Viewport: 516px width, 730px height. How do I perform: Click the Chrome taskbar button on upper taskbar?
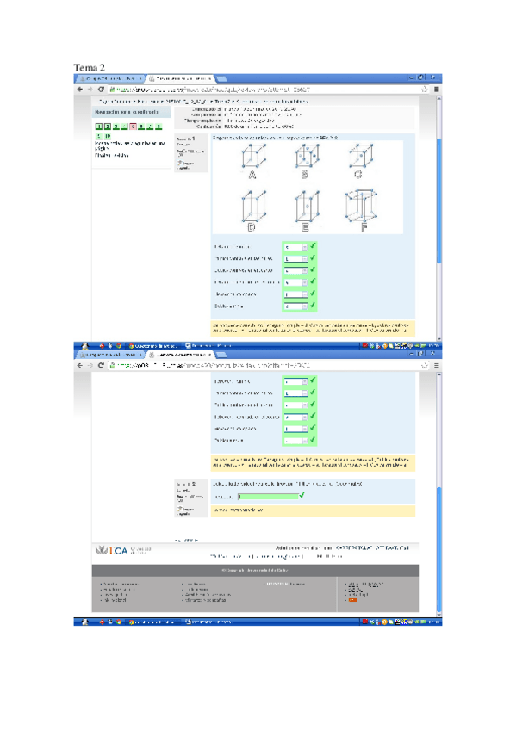click(152, 345)
